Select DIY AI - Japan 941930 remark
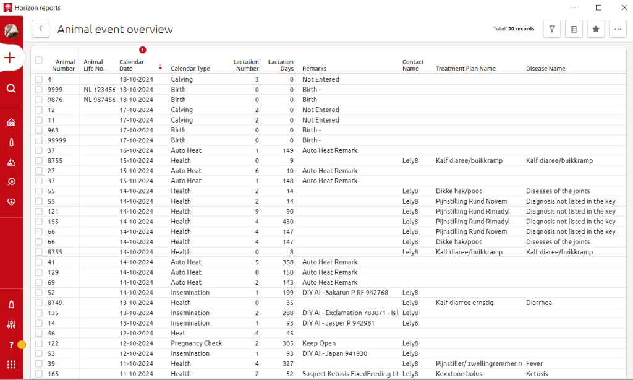 click(x=334, y=353)
